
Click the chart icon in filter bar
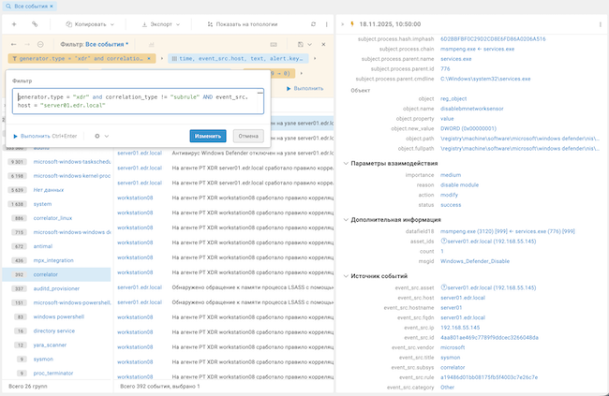[152, 44]
